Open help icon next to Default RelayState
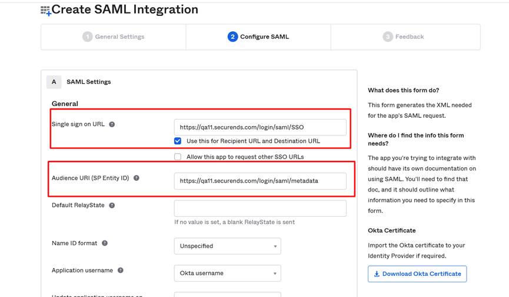Image resolution: width=509 pixels, height=297 pixels. coord(112,205)
